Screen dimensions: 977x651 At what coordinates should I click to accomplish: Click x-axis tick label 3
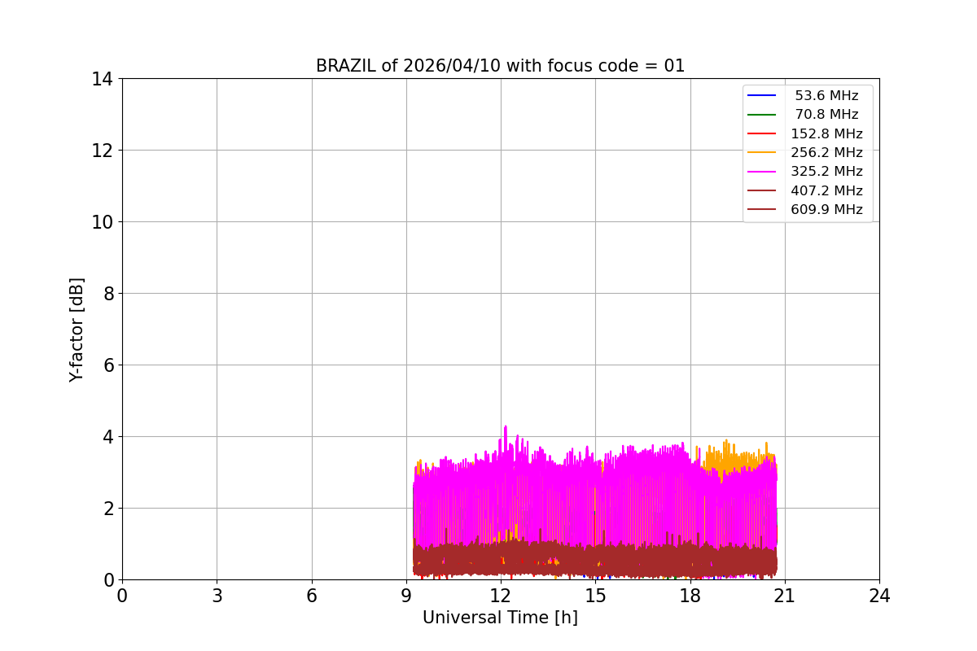(x=217, y=596)
